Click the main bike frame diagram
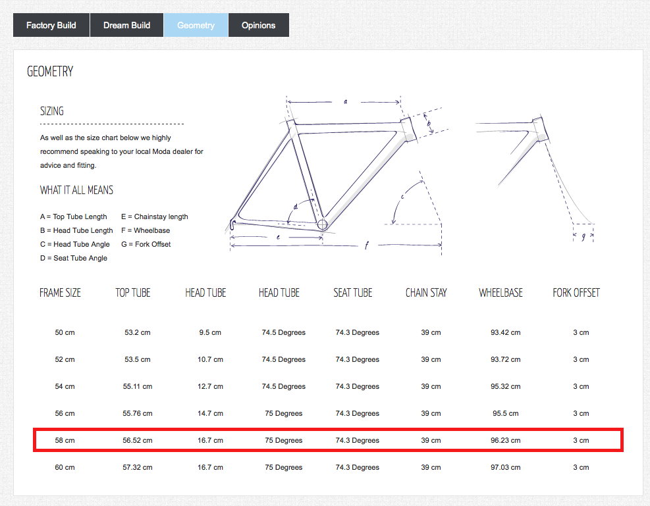This screenshot has height=506, width=650. click(336, 174)
